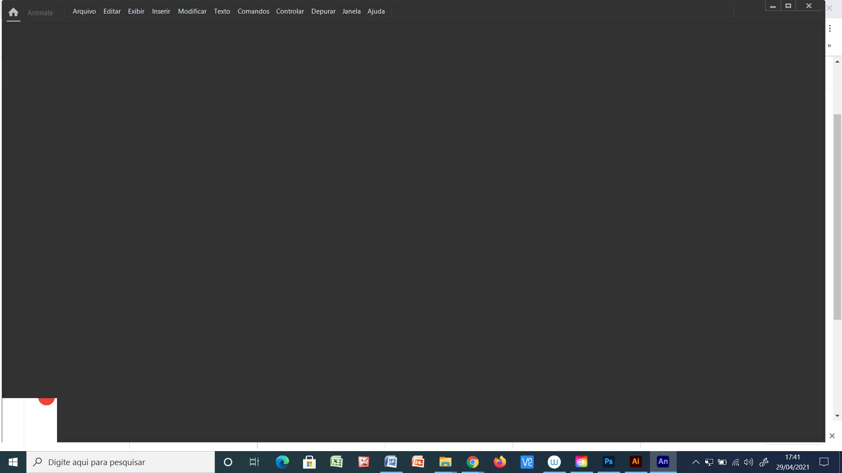Expand the double-chevron collapse arrow
842x473 pixels.
pyautogui.click(x=829, y=46)
